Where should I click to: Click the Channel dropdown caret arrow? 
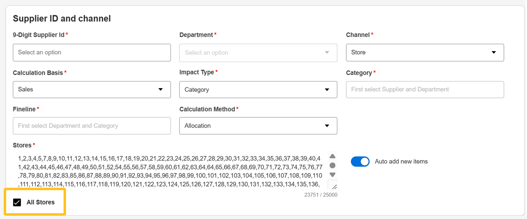pyautogui.click(x=494, y=53)
